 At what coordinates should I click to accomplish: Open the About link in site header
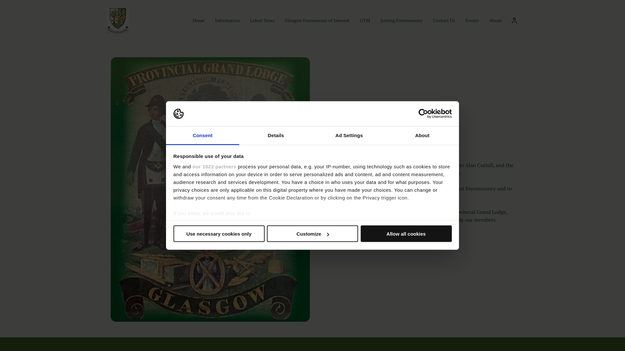click(x=495, y=20)
